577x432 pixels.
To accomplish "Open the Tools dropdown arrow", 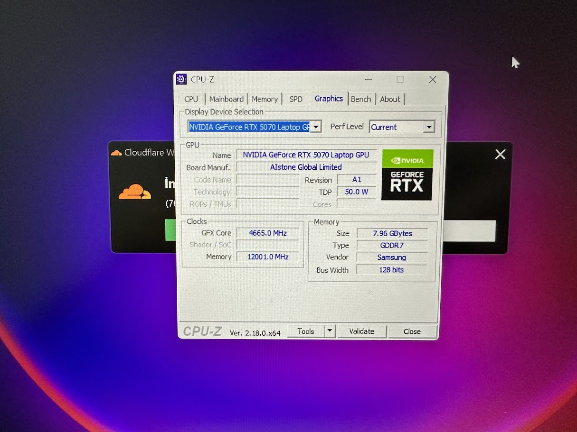I will (x=330, y=331).
